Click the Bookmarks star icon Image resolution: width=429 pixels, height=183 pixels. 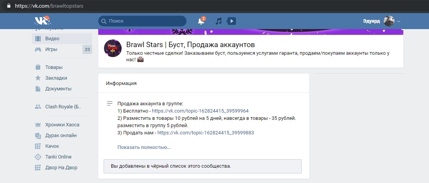pos(38,78)
